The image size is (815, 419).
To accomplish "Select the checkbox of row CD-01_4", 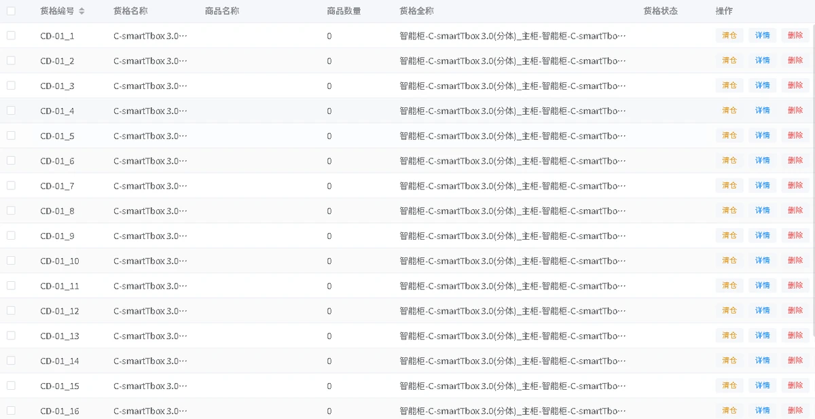I will 11,111.
